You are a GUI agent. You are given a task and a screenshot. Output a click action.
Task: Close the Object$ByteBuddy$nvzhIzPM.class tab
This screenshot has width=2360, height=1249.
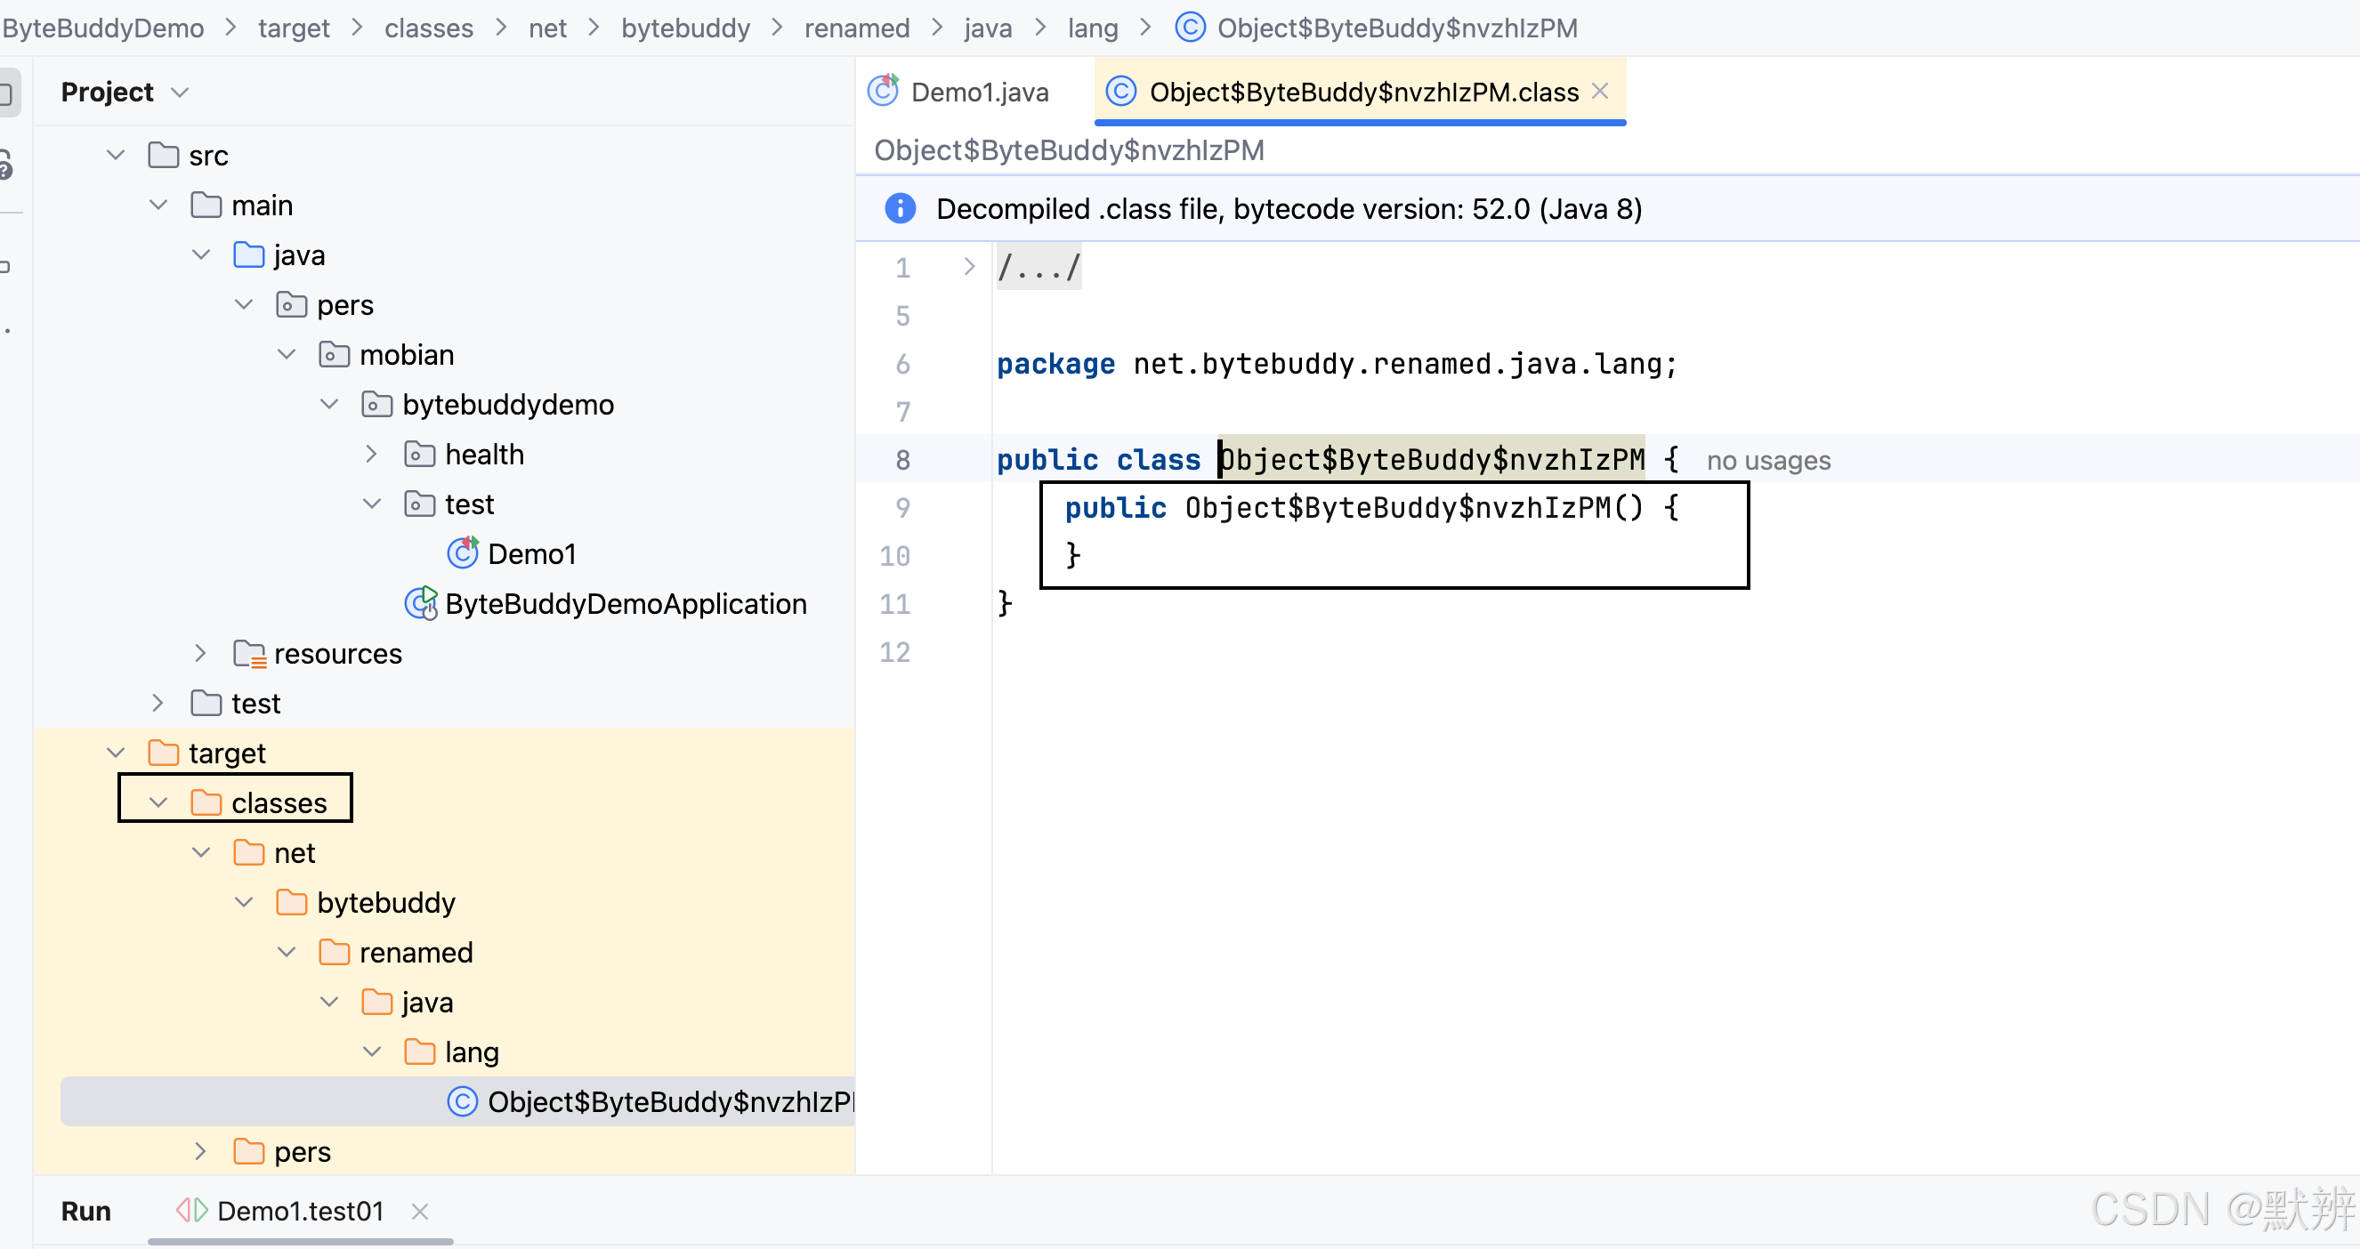[x=1600, y=92]
